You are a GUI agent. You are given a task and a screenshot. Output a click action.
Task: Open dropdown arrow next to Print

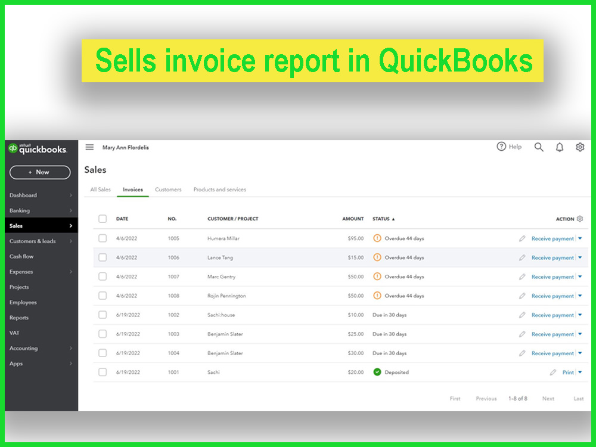(x=580, y=372)
